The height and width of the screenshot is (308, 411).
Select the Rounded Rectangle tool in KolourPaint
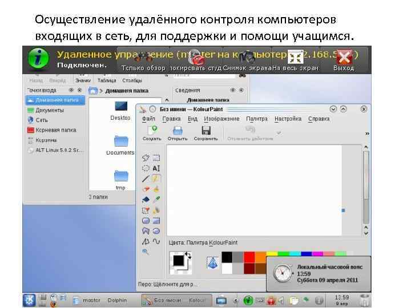click(x=146, y=221)
